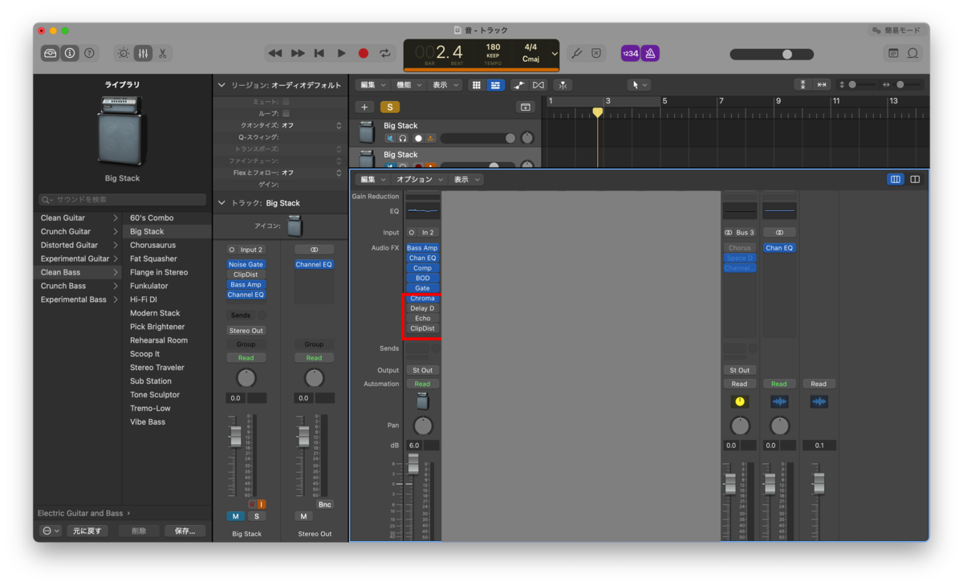963x586 pixels.
Task: Open the library action popup menu
Action: tap(51, 531)
